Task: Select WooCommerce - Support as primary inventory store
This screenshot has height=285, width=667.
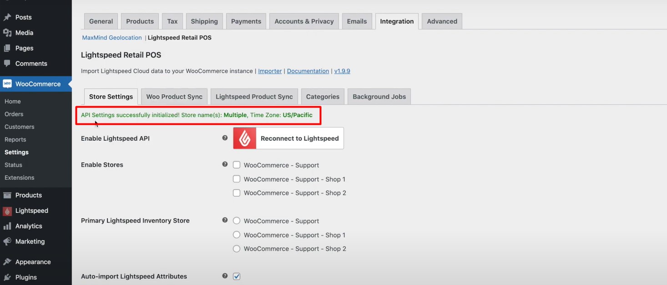Action: (237, 221)
